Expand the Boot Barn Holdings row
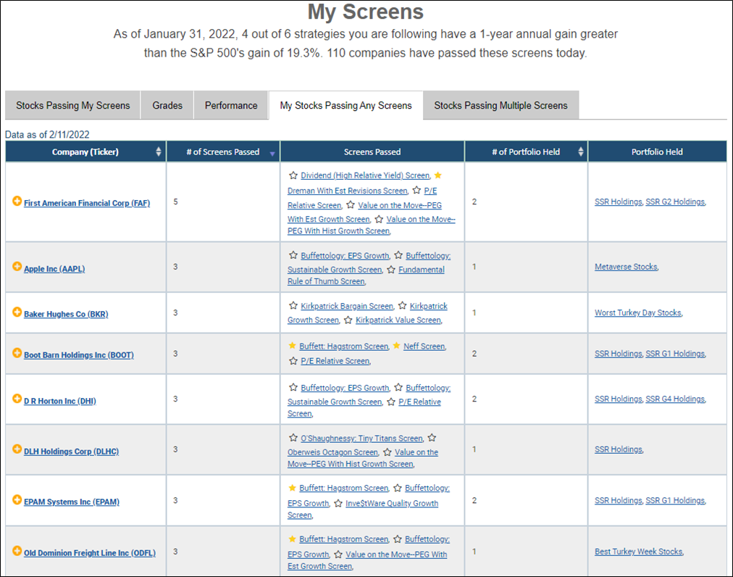Image resolution: width=733 pixels, height=577 pixels. click(17, 353)
